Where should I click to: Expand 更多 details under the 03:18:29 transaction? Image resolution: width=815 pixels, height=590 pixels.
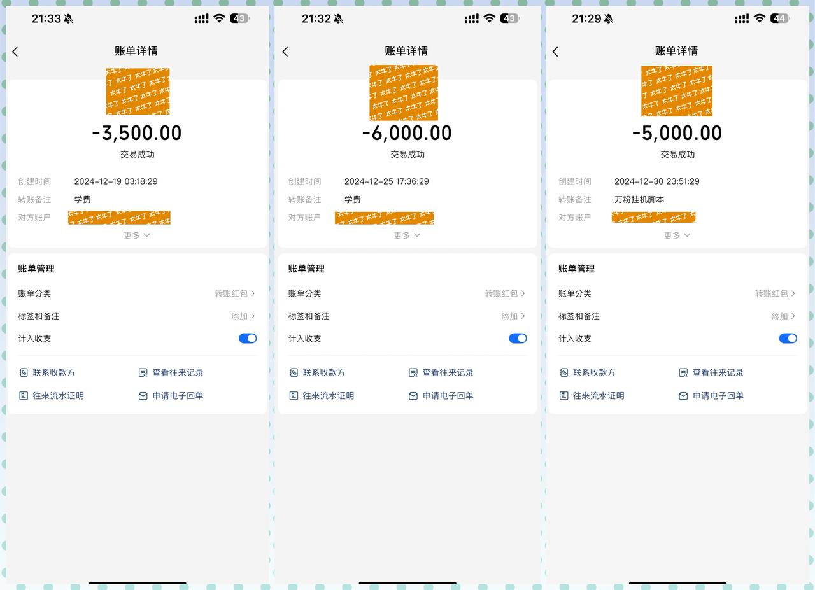click(137, 235)
